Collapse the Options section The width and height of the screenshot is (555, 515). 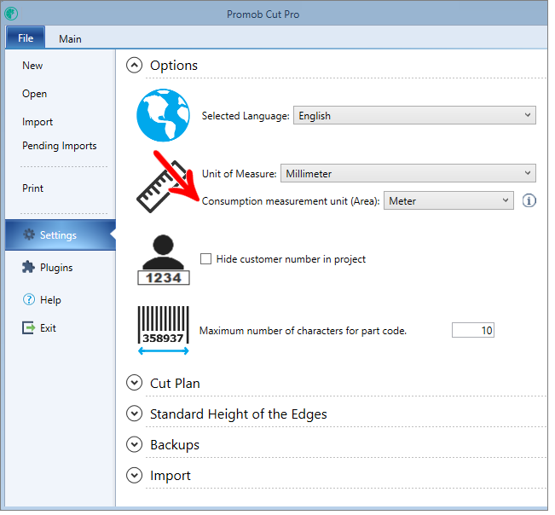136,67
